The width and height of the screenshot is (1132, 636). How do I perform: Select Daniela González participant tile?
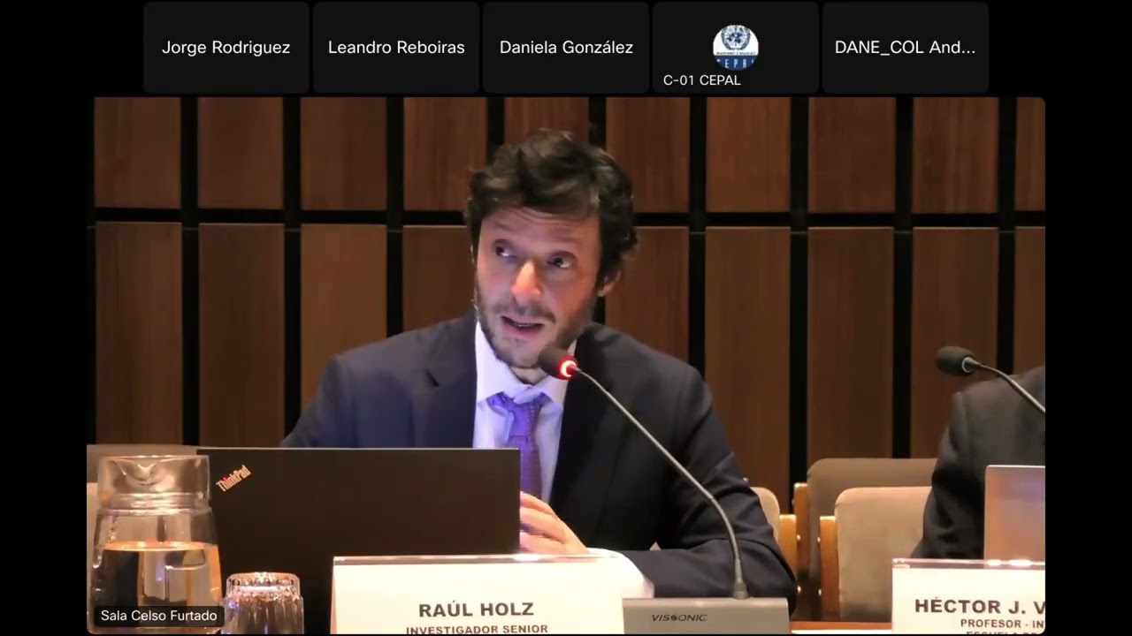coord(566,48)
